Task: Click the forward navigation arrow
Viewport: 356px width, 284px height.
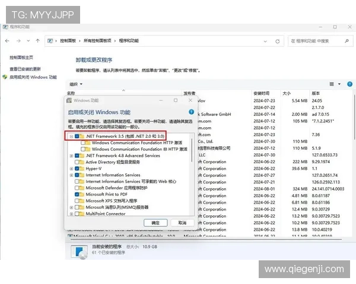Action: click(18, 41)
